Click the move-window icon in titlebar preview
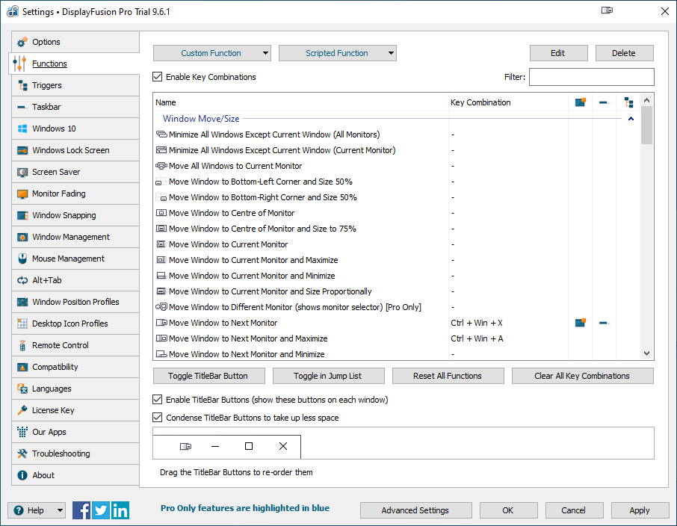 185,446
